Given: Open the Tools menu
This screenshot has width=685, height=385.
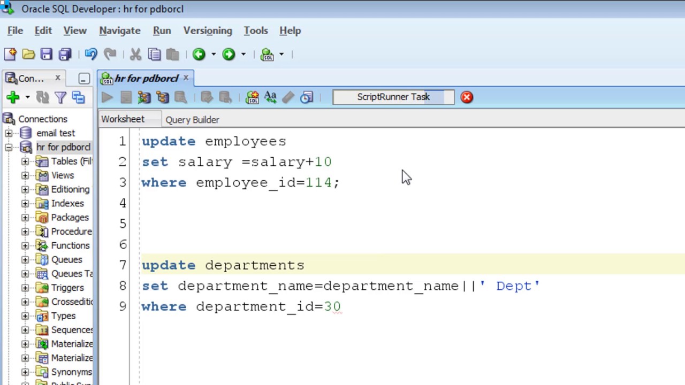Looking at the screenshot, I should [x=256, y=30].
